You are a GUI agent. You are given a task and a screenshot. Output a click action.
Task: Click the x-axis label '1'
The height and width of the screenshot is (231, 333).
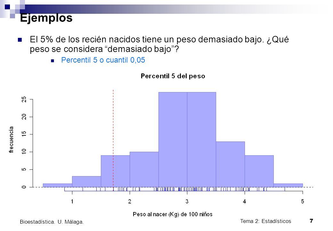[x=72, y=201]
